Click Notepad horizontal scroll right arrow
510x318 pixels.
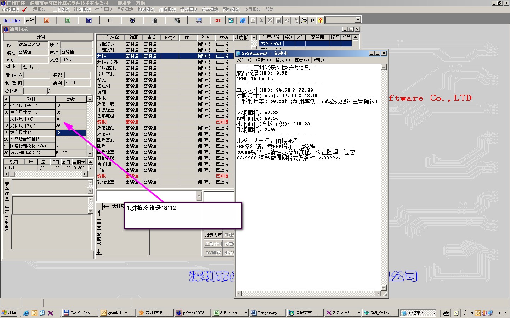(378, 294)
